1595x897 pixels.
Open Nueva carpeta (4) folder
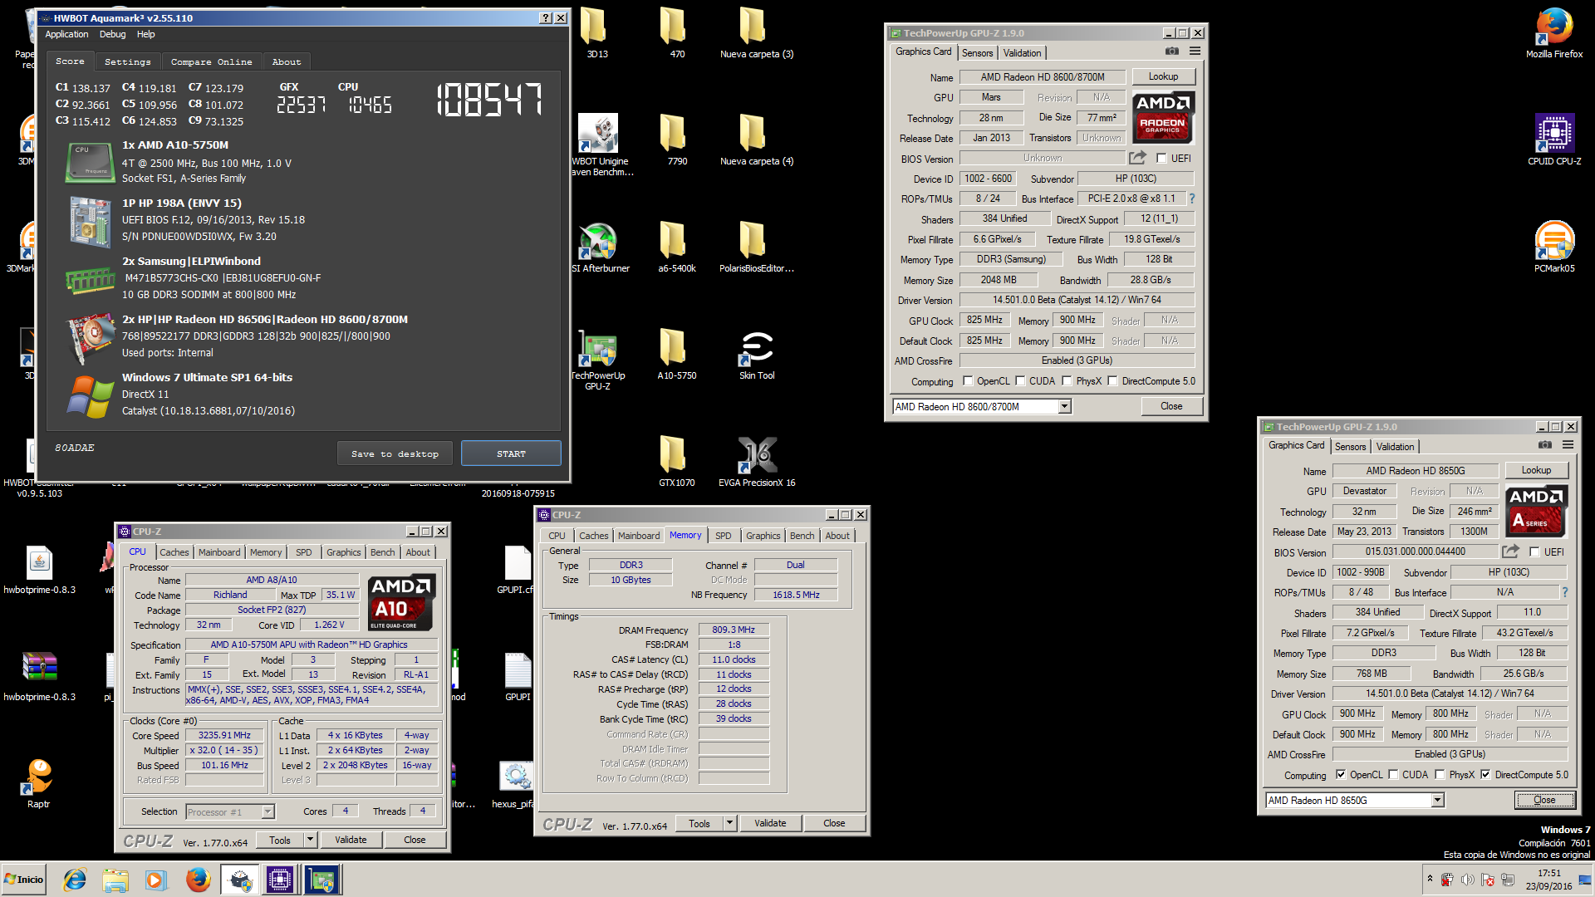[x=756, y=139]
